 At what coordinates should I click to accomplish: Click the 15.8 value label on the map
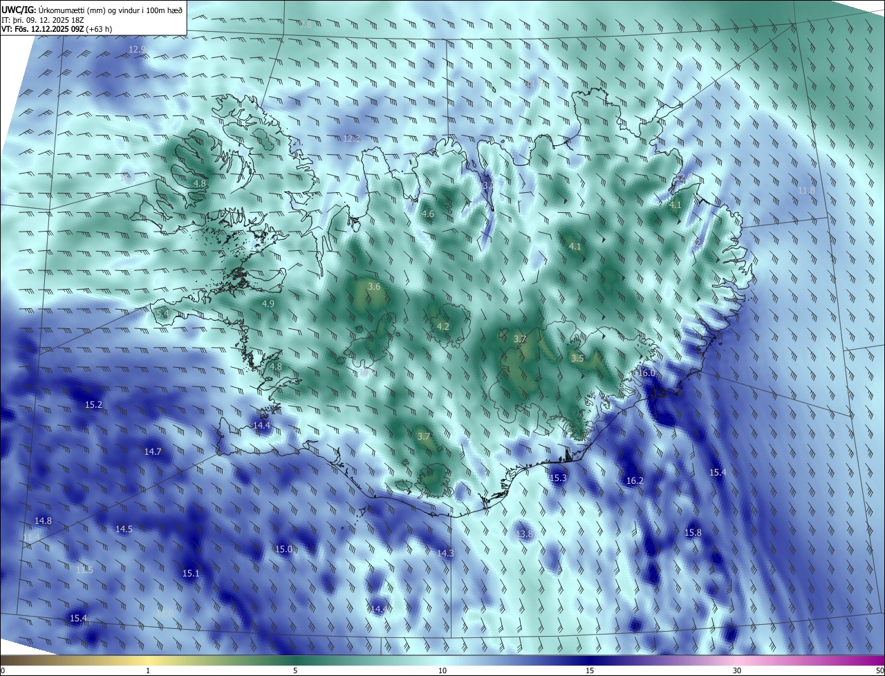coord(693,532)
